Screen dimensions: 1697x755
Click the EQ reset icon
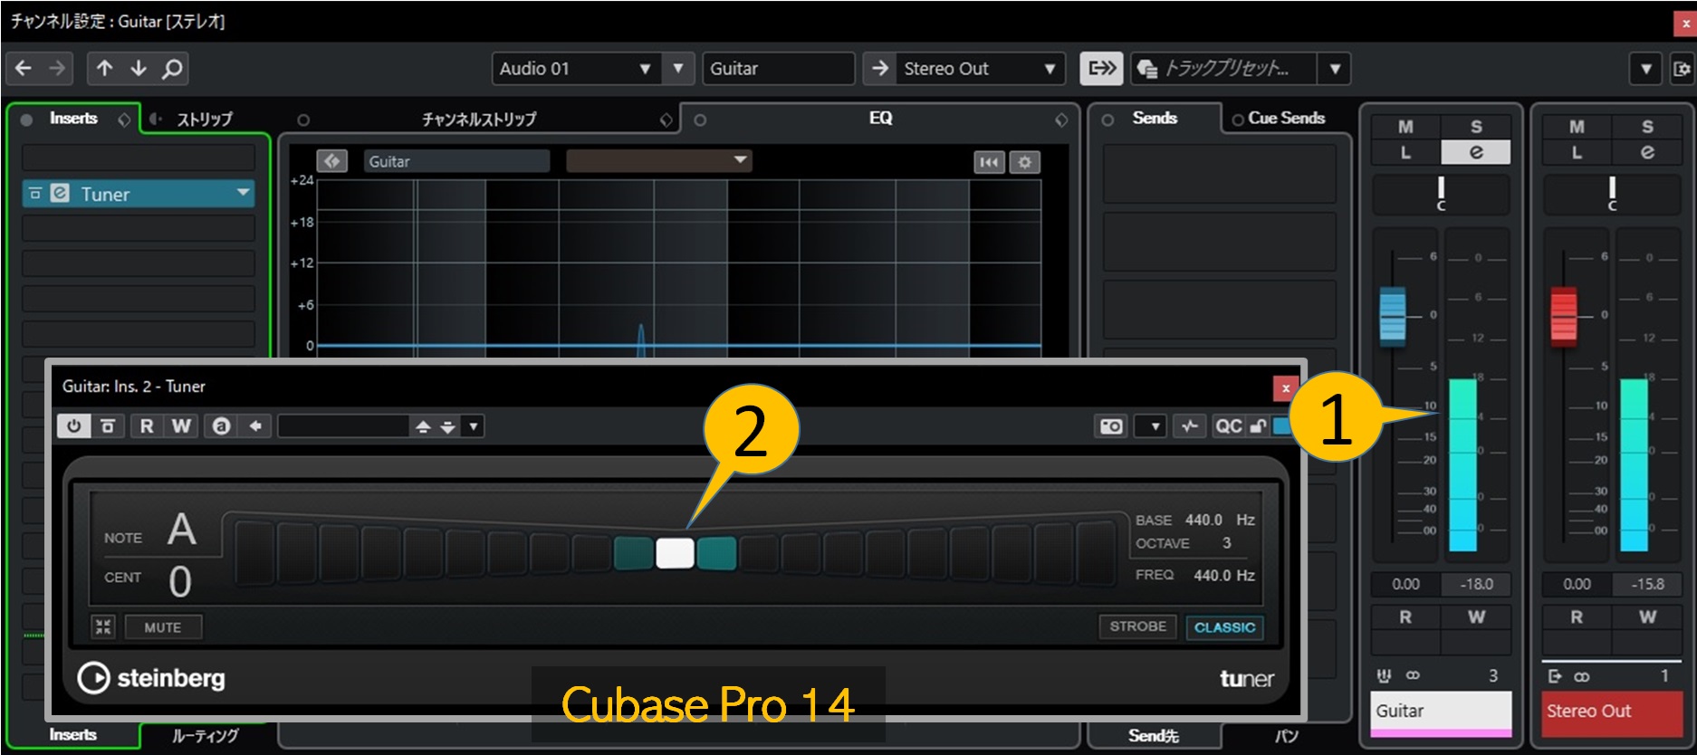click(989, 162)
